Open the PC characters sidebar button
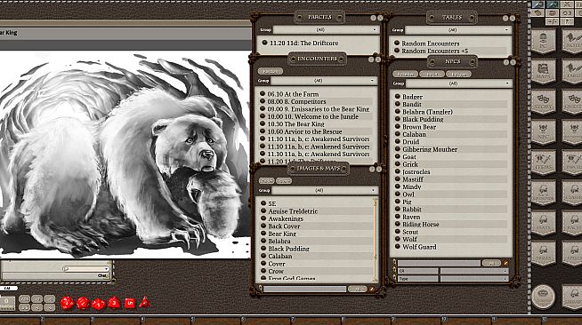The width and height of the screenshot is (582, 325). (x=544, y=40)
